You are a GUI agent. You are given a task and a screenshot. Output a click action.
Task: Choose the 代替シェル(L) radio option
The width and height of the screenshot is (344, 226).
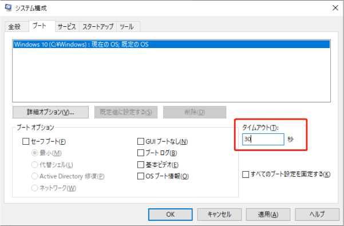(x=34, y=165)
